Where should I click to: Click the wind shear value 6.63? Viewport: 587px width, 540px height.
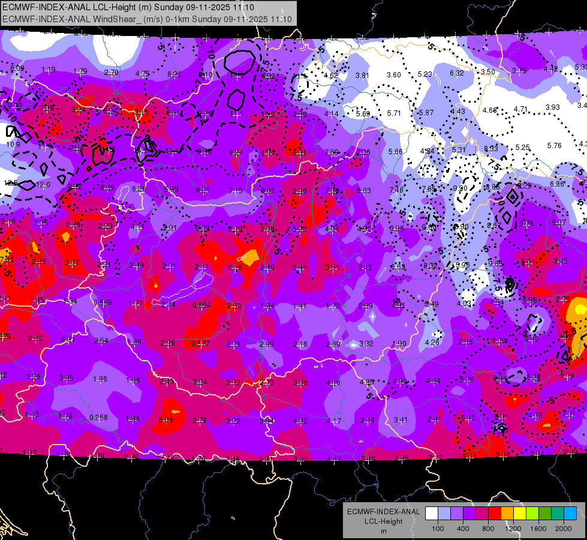click(x=398, y=266)
